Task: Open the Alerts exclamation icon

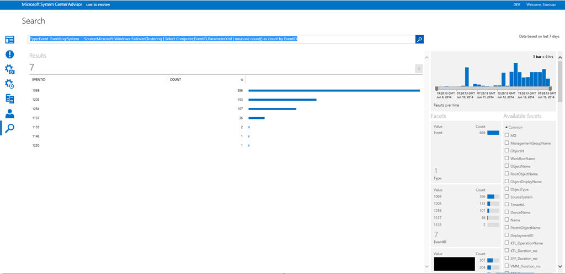Action: pos(9,54)
